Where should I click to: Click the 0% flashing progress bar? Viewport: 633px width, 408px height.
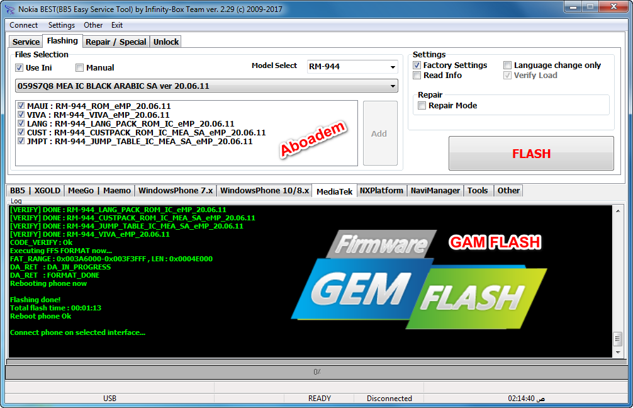[x=317, y=372]
